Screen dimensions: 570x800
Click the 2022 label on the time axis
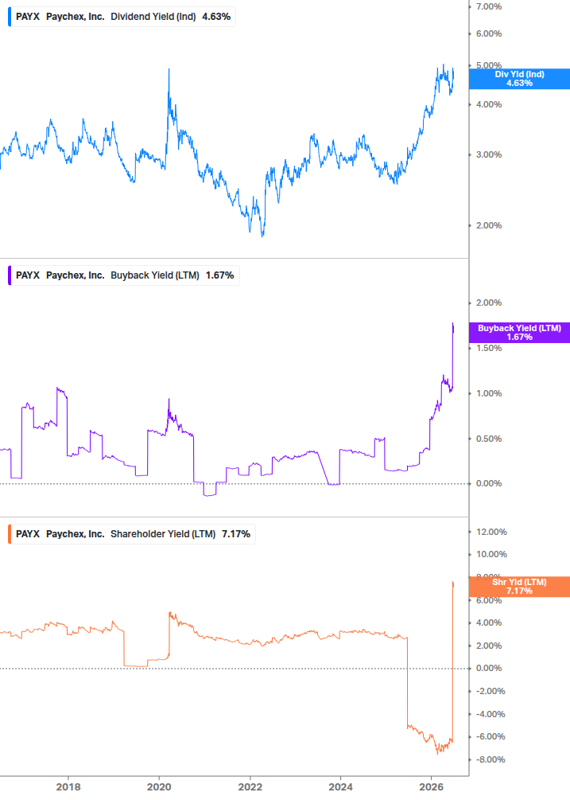click(x=250, y=787)
